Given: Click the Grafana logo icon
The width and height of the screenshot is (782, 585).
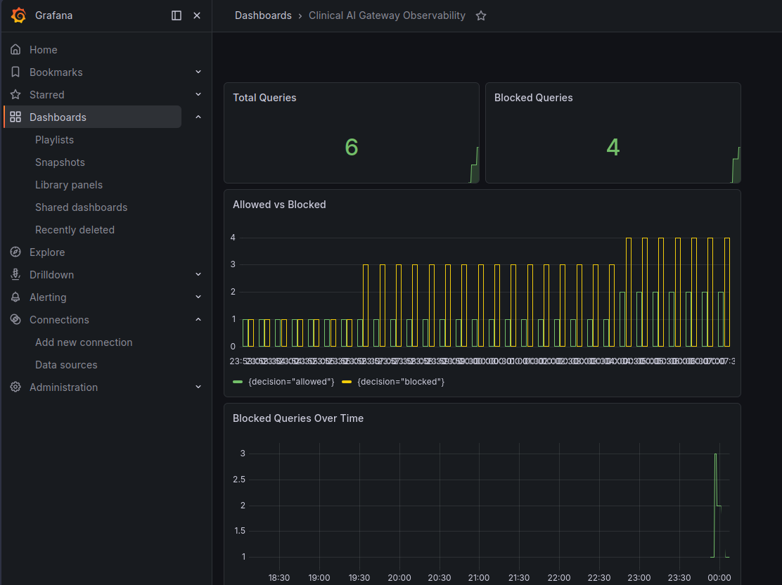Looking at the screenshot, I should click(18, 15).
